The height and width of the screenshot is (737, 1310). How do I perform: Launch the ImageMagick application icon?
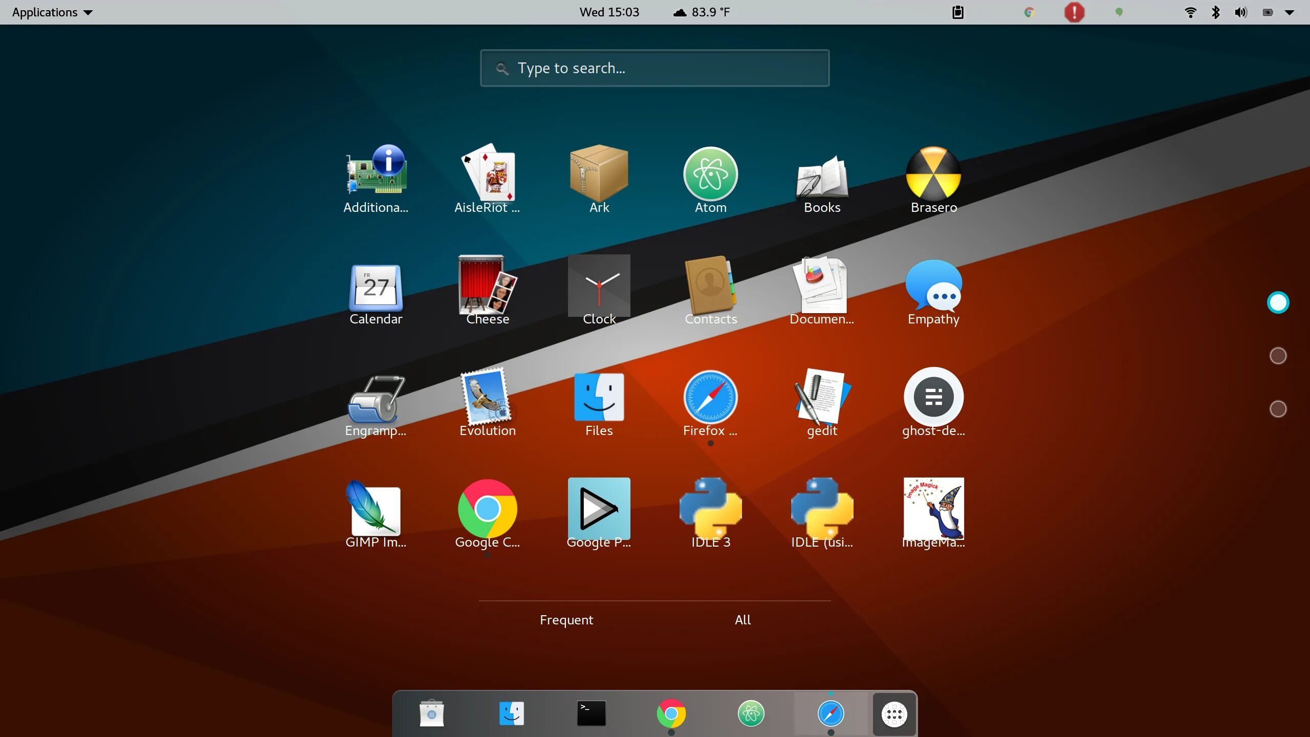click(933, 509)
